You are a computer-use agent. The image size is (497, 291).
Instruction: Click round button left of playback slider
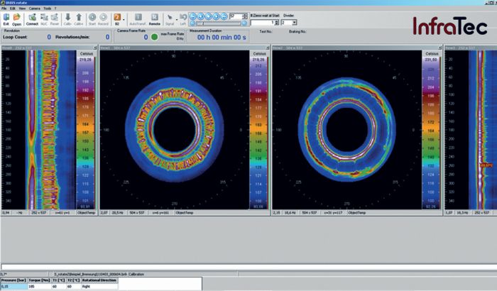pyautogui.click(x=192, y=23)
